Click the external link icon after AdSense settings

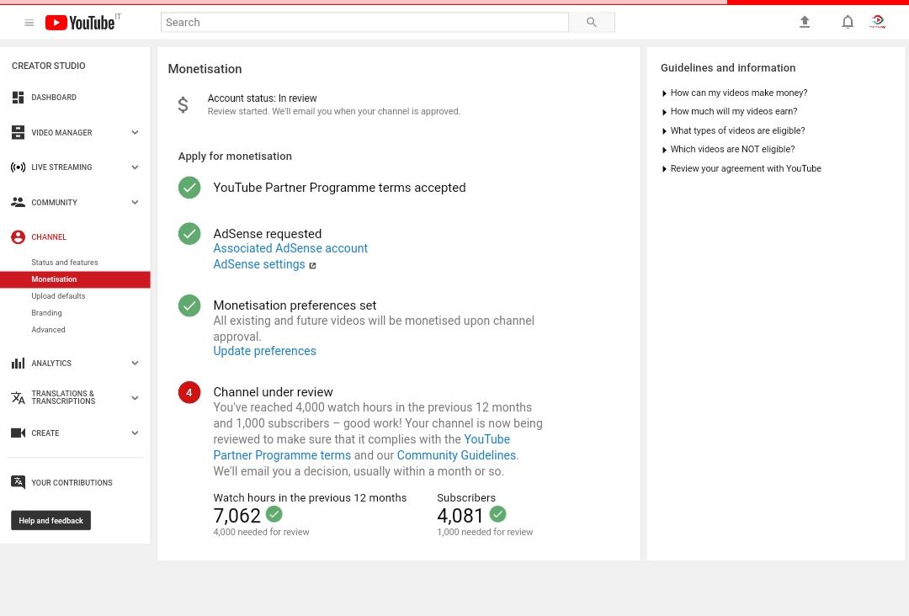pyautogui.click(x=312, y=265)
